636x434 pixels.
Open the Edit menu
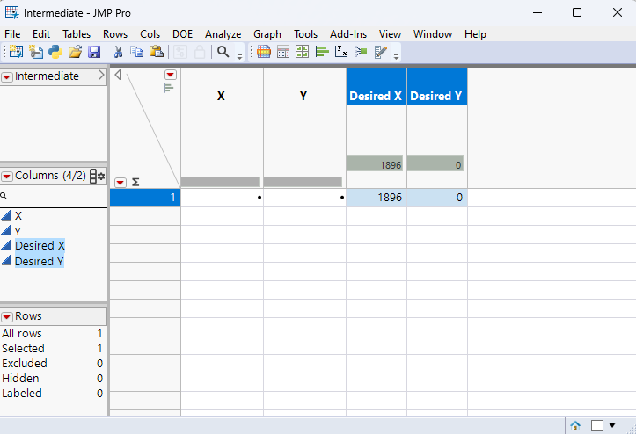click(41, 34)
